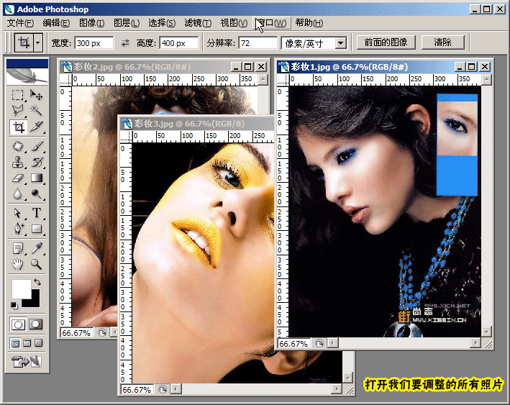Open the crop tool preset dropdown
The height and width of the screenshot is (405, 510).
click(38, 42)
